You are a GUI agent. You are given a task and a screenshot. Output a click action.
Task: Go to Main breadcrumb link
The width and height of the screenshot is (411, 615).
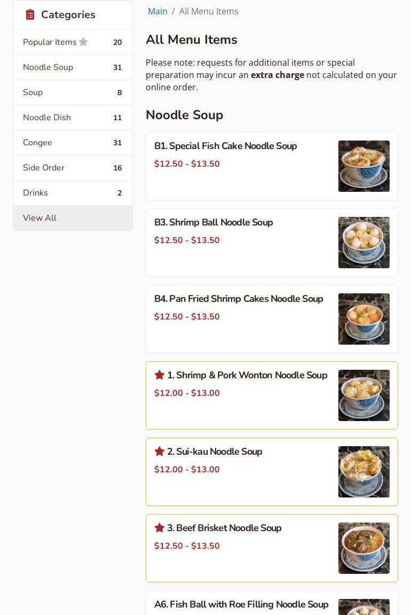(x=157, y=11)
